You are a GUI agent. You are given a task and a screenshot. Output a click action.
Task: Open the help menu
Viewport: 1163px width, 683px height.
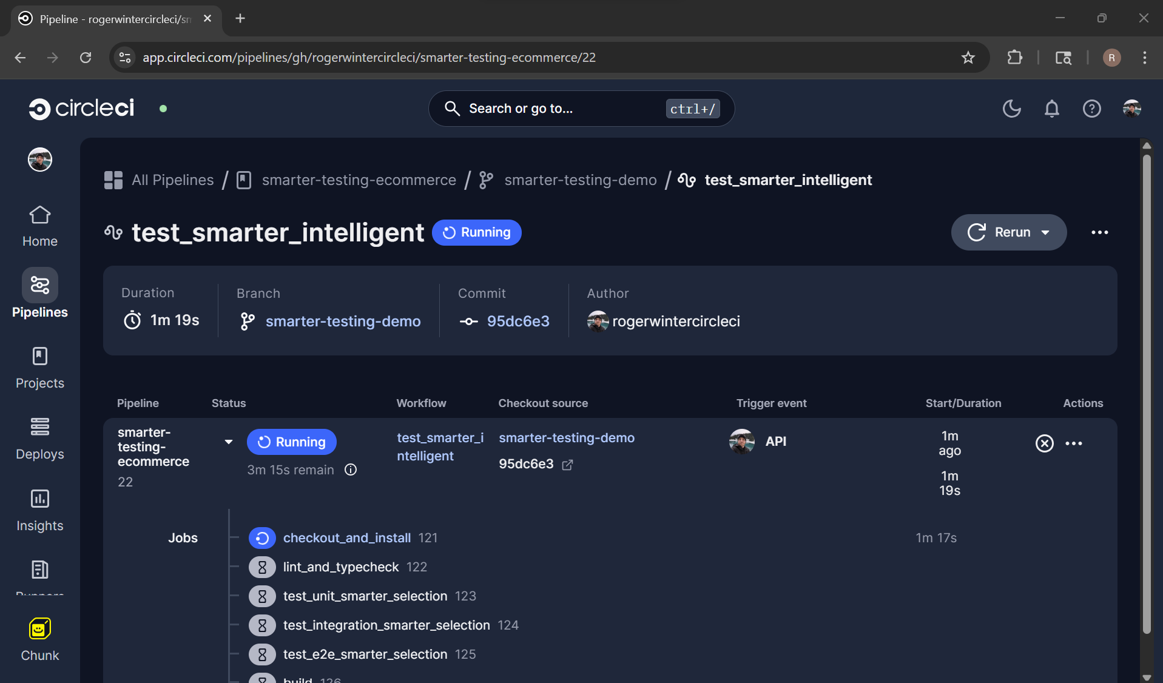point(1091,109)
